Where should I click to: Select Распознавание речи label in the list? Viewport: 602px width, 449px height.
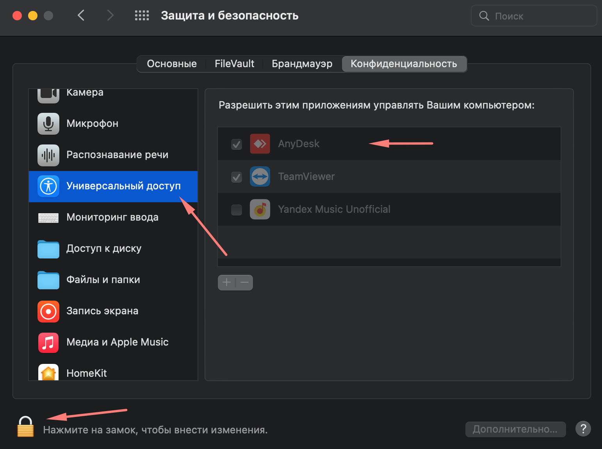coord(118,155)
